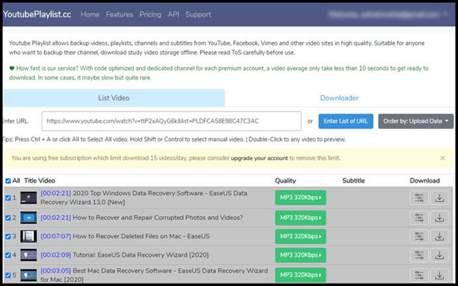Open settings sliders icon for video 2

point(419,217)
